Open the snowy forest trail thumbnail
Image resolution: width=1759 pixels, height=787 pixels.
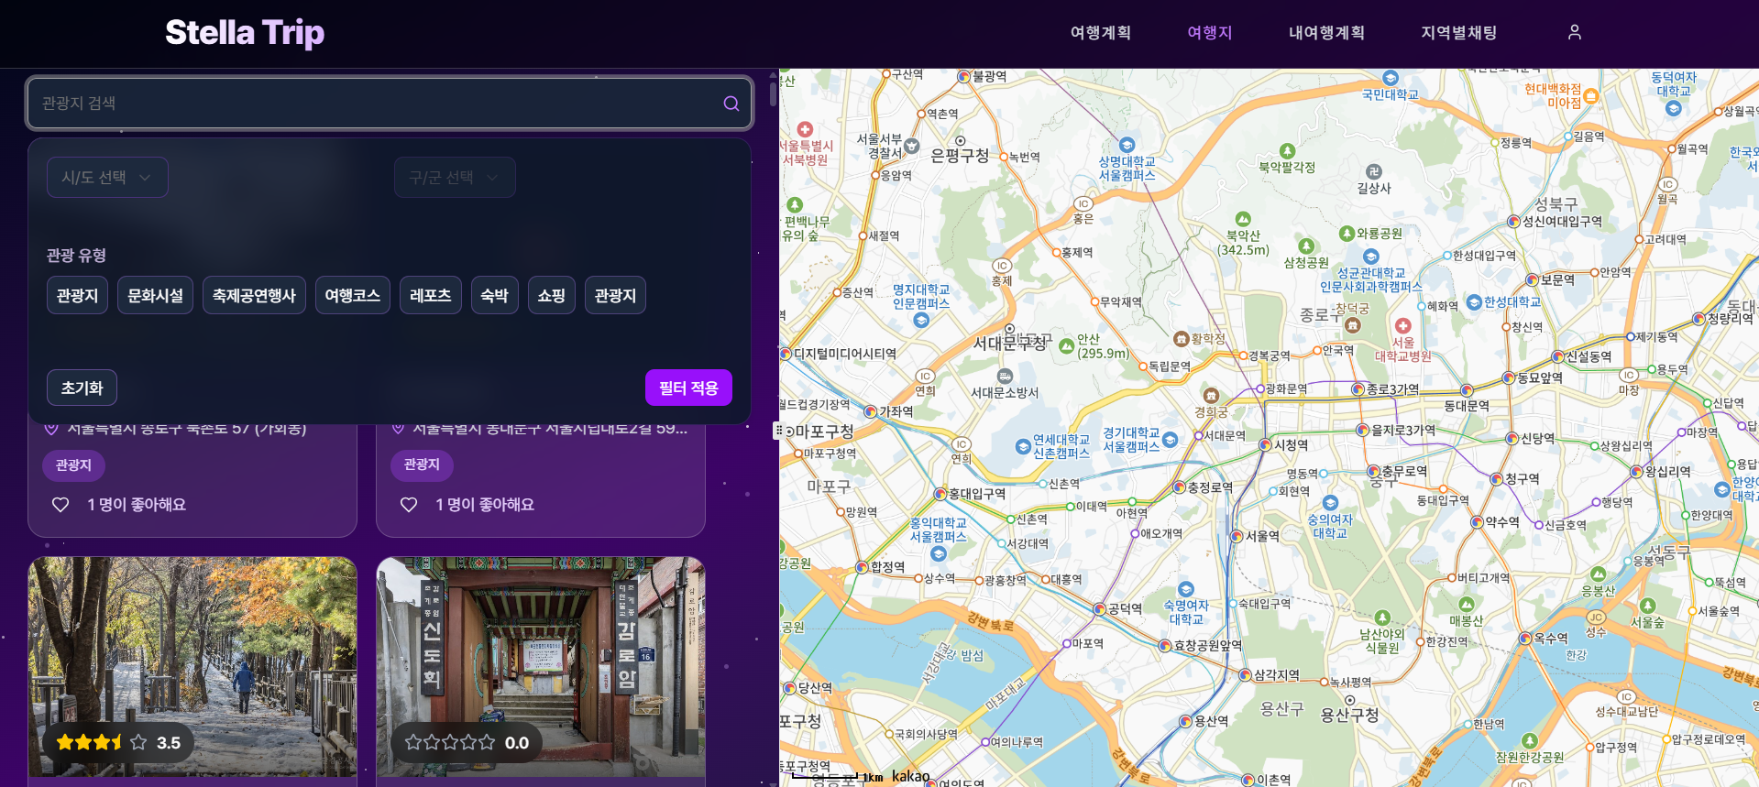tap(192, 667)
